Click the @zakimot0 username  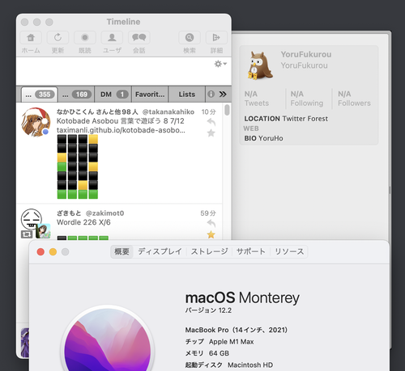(104, 213)
